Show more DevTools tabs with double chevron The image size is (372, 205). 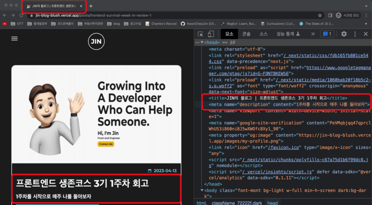(313, 34)
